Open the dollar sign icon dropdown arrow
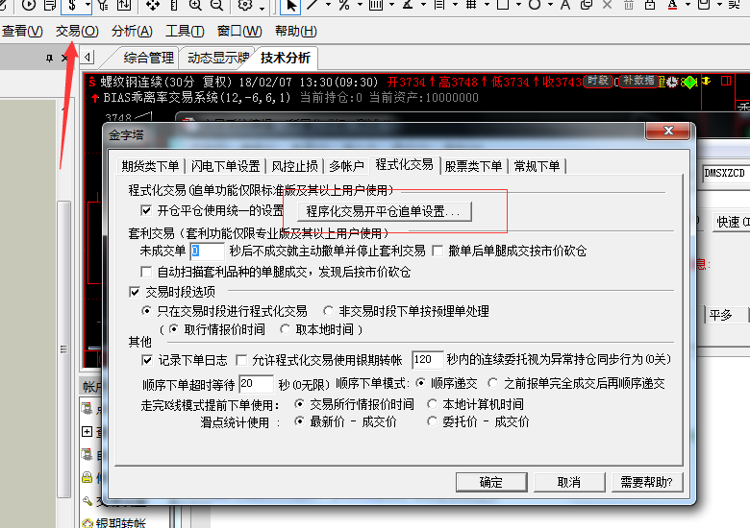 pyautogui.click(x=87, y=6)
